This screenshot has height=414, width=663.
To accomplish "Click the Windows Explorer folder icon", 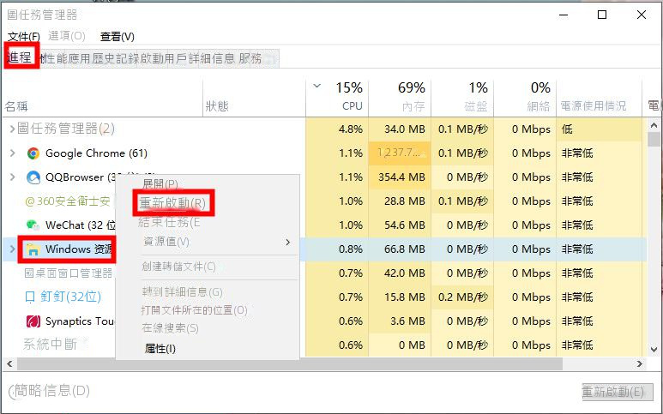I will tap(33, 249).
